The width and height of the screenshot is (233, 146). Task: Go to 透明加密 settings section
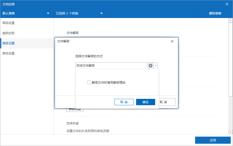pos(9,33)
